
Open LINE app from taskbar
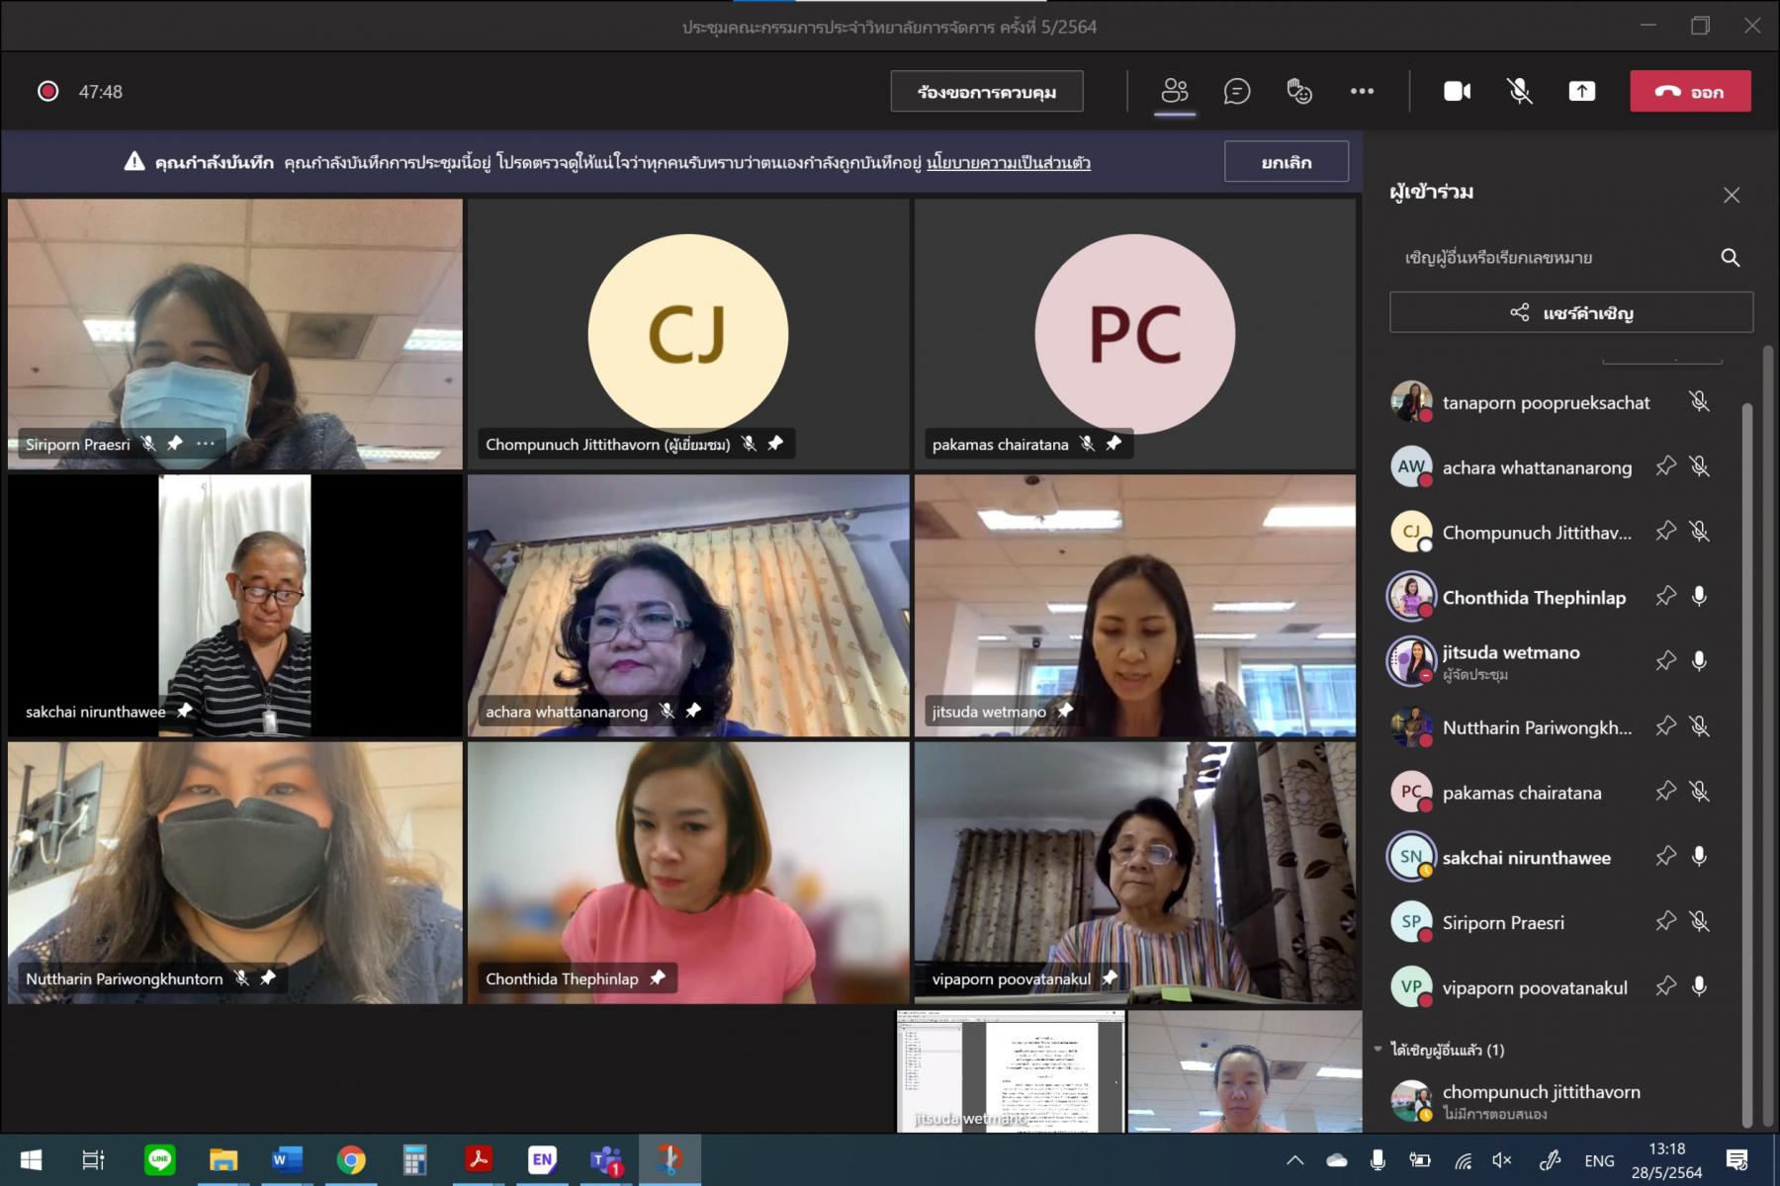click(159, 1160)
